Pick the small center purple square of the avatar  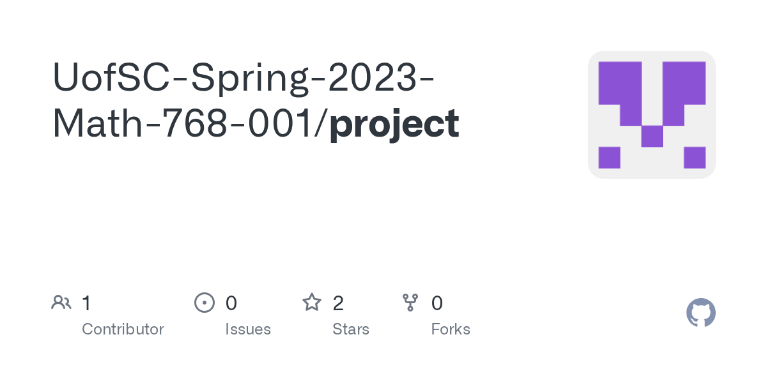point(651,136)
